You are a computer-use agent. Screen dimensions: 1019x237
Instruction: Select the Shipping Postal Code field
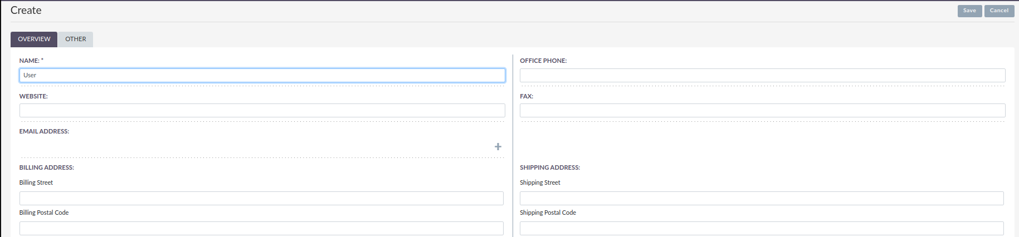coord(762,228)
